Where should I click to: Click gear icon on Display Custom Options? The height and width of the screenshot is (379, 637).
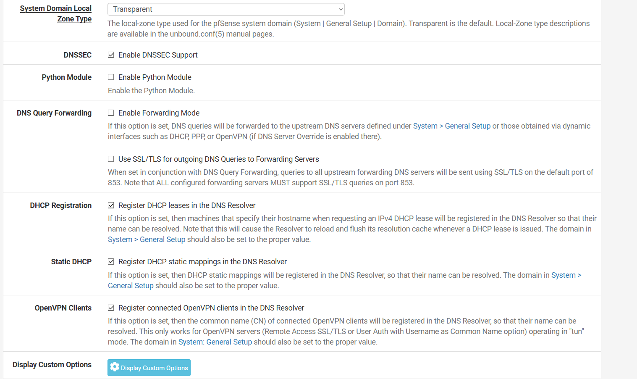(115, 367)
